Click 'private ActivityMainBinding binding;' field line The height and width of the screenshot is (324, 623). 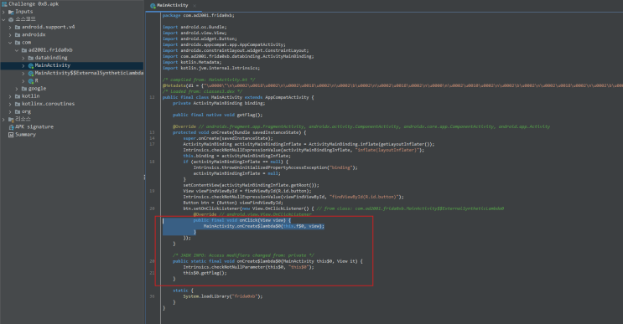coord(219,103)
